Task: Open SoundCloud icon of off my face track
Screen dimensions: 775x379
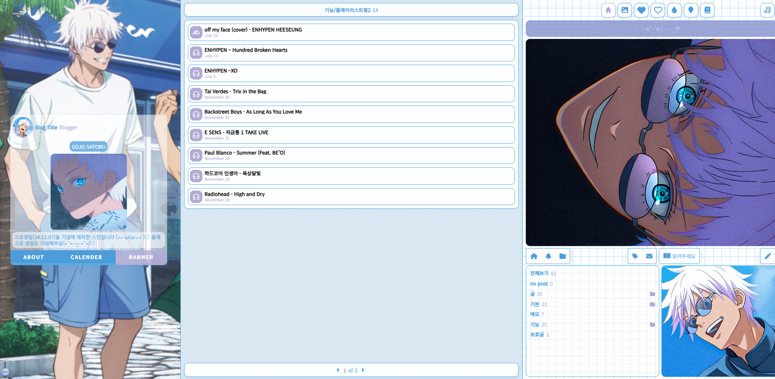Action: (196, 32)
